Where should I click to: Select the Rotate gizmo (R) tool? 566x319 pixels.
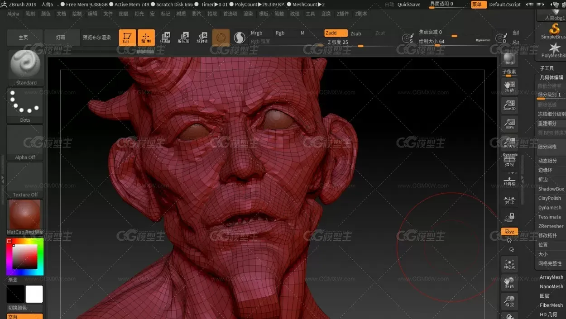202,38
